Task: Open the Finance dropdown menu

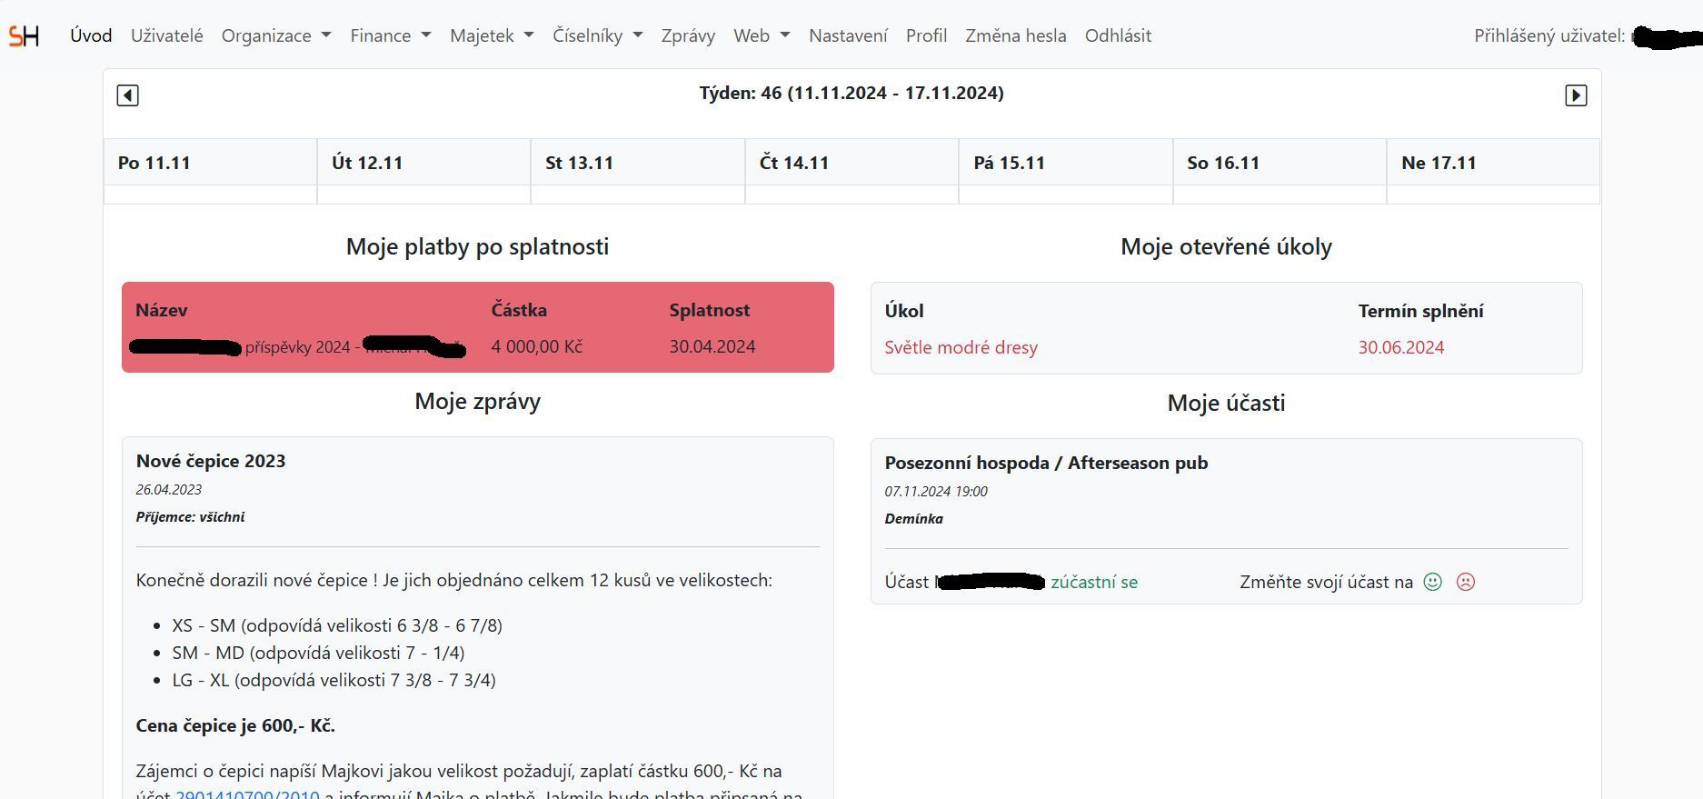Action: coord(390,35)
